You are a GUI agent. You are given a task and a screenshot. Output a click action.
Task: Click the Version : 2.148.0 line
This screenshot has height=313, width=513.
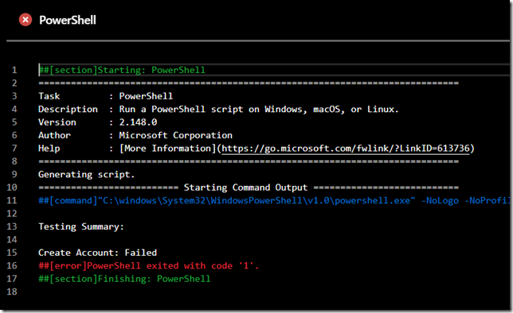[98, 122]
